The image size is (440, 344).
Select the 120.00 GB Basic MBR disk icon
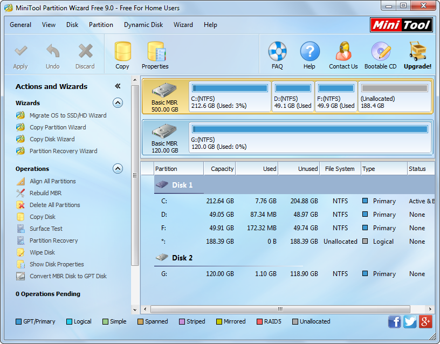point(164,131)
